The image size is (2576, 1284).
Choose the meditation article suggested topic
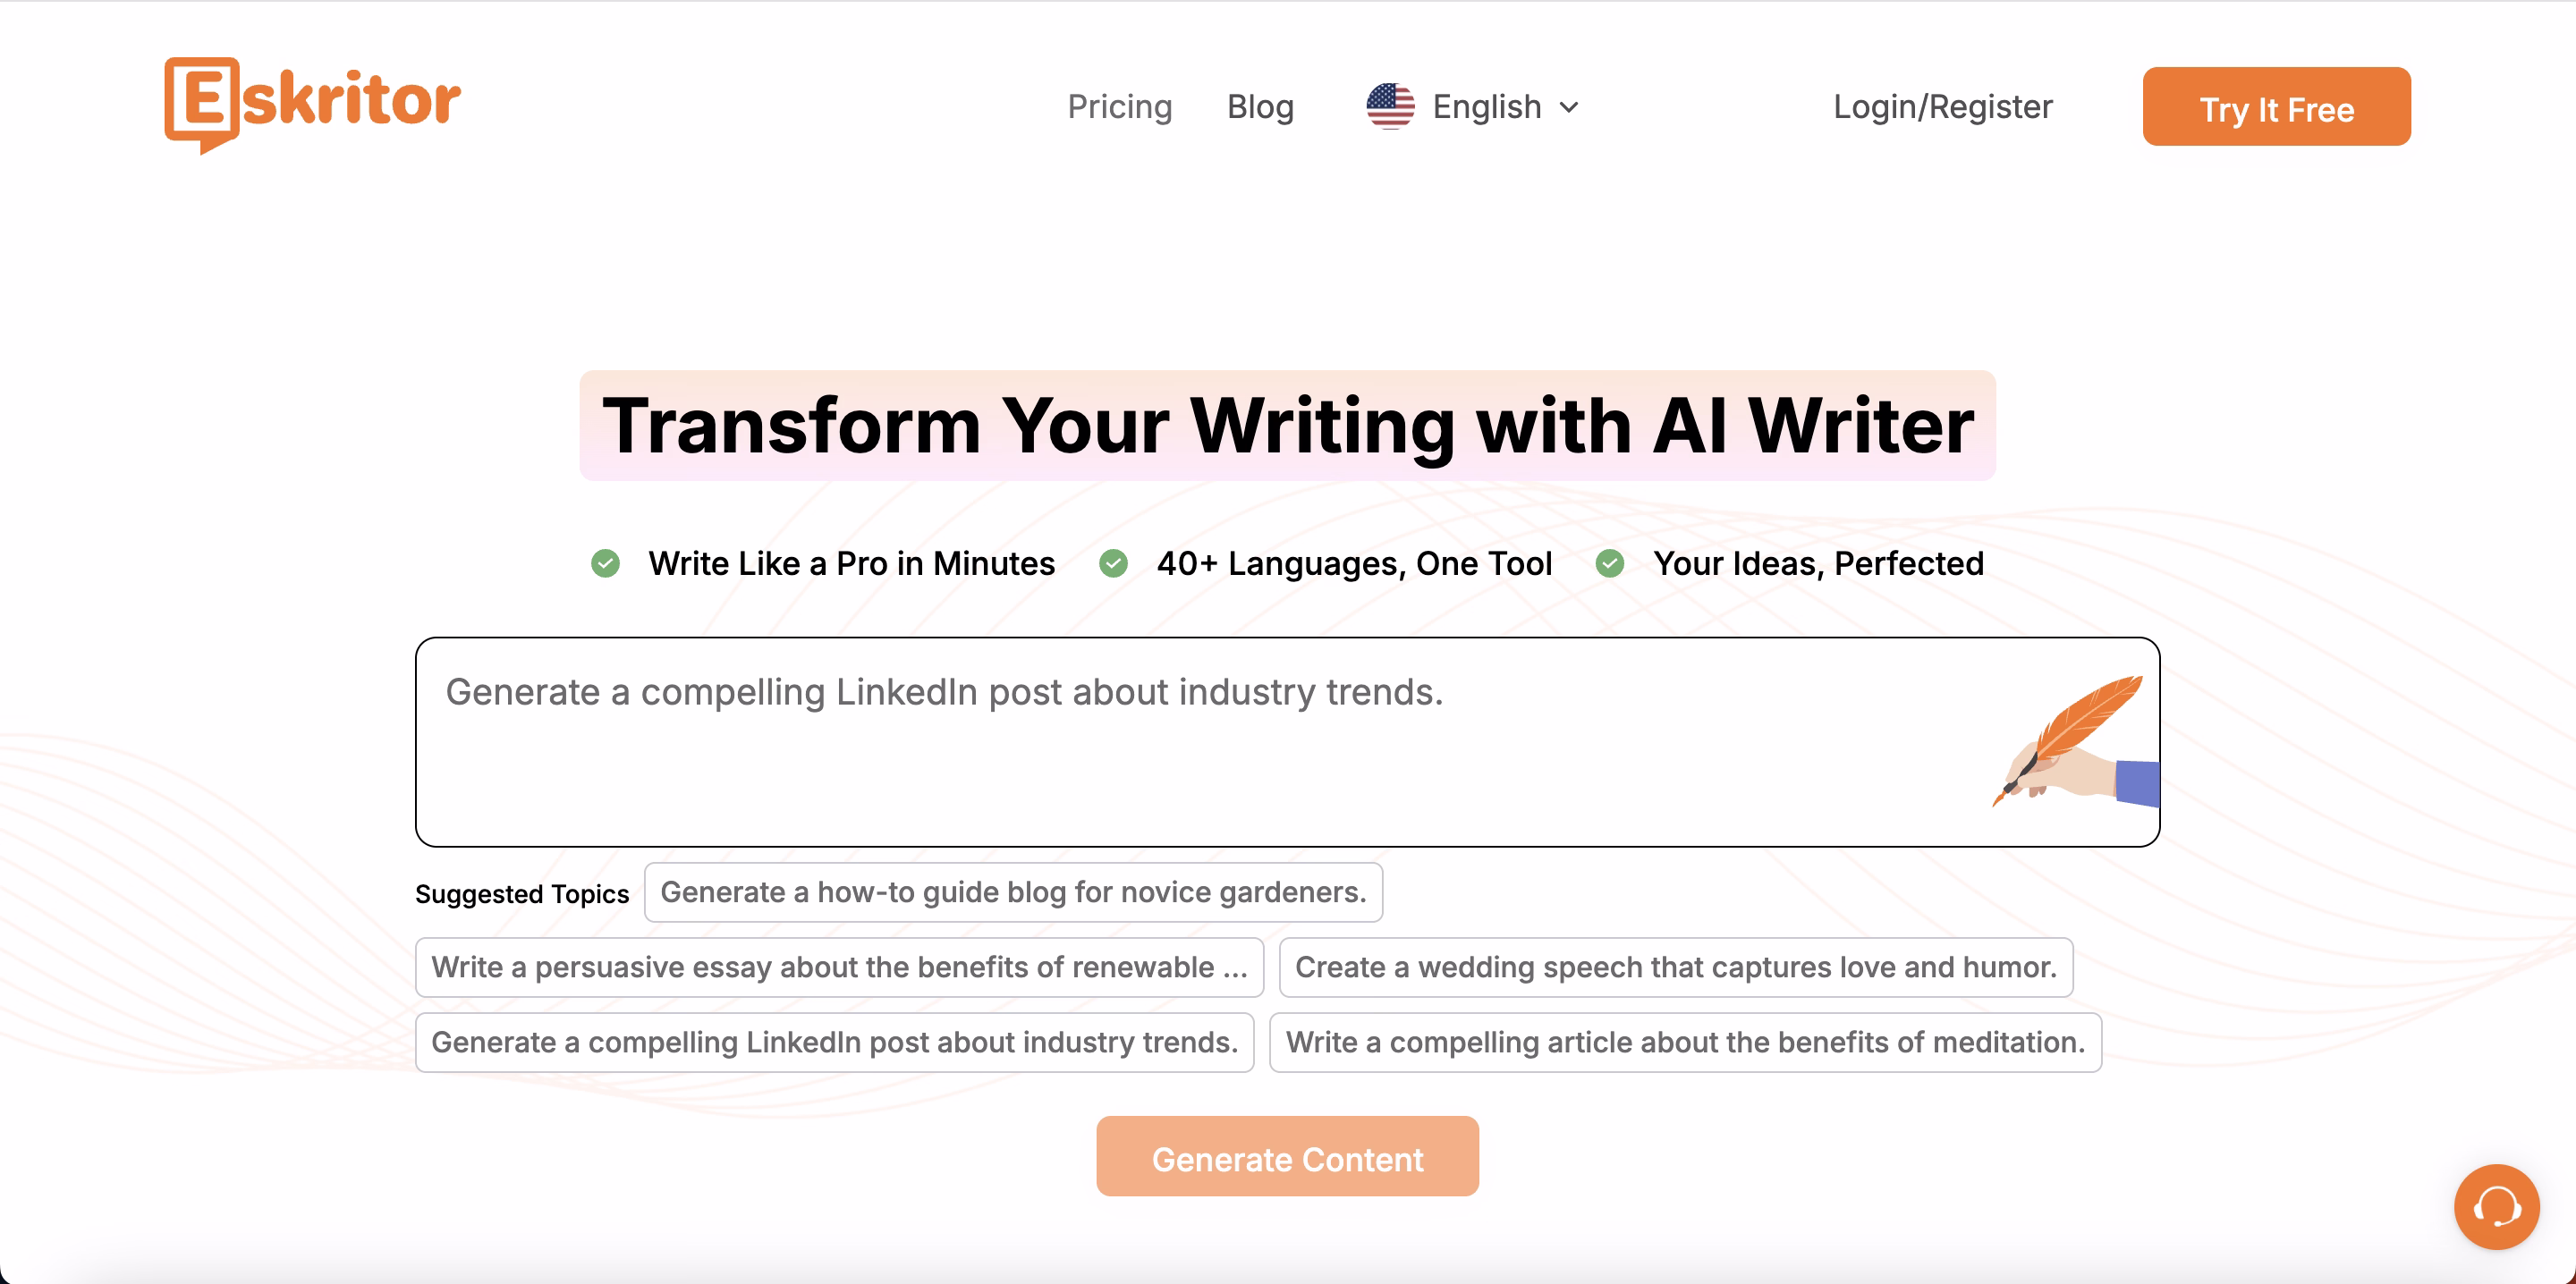click(1685, 1042)
